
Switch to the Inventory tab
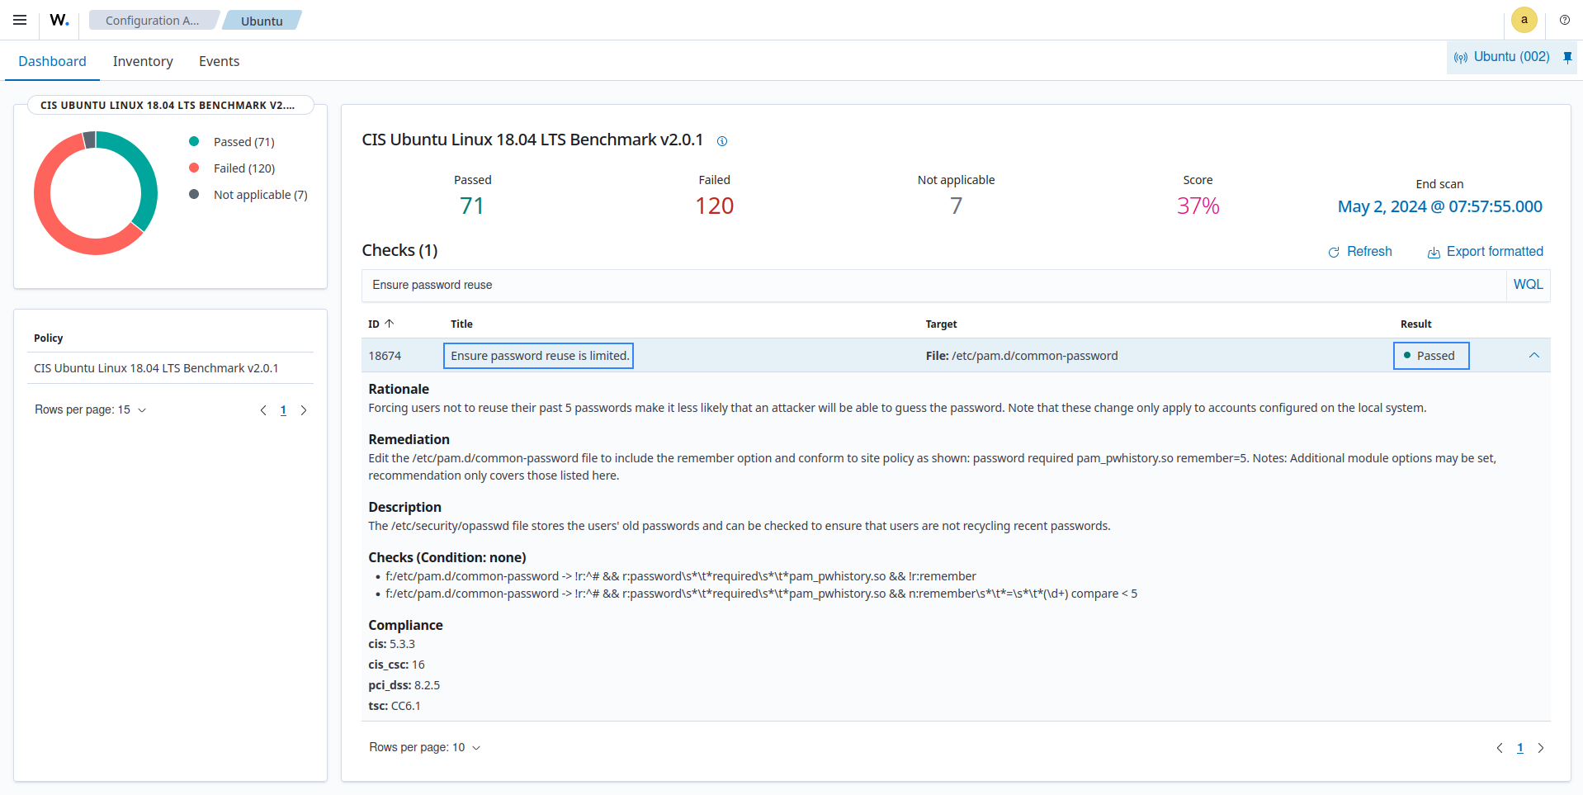point(143,61)
